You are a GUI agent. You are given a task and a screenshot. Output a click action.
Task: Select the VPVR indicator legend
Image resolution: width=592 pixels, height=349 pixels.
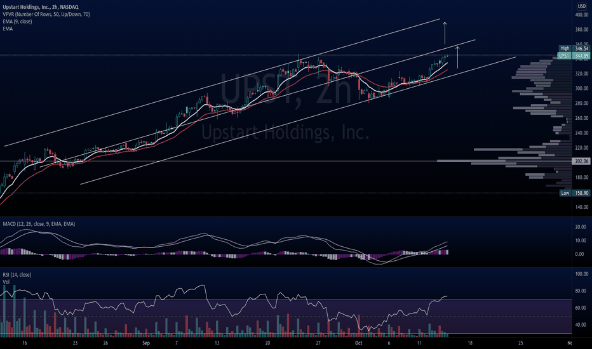coord(46,14)
